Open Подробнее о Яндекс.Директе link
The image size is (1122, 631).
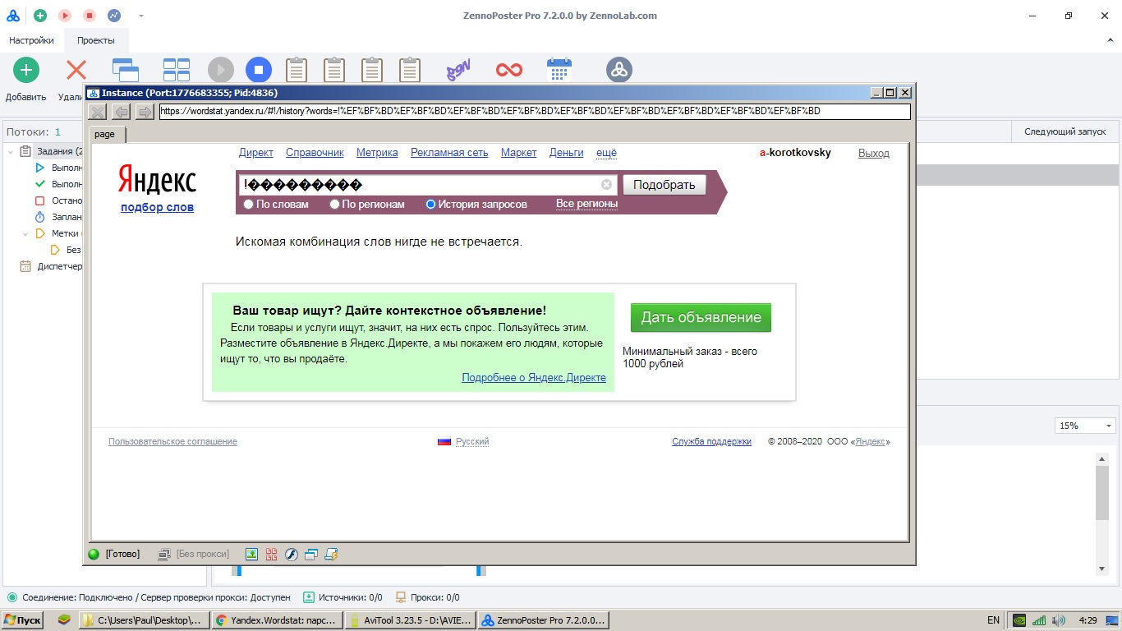pyautogui.click(x=534, y=378)
